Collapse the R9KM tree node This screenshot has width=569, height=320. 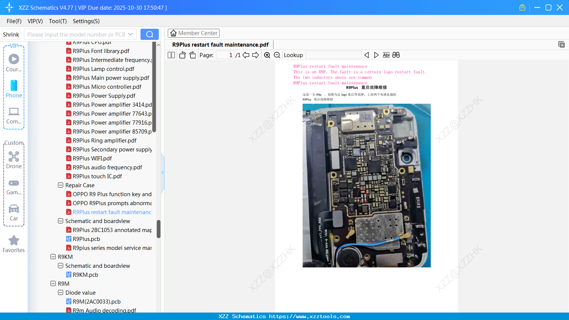[53, 257]
